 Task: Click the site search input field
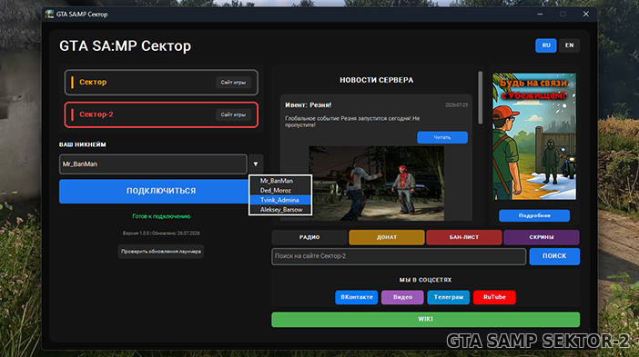coord(399,256)
